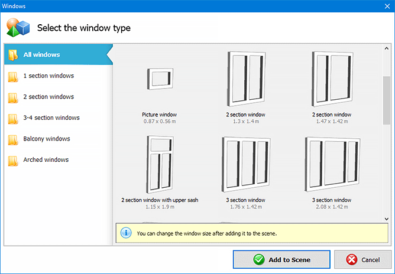Click the folder icon beside Arched windows
395x274 pixels.
13,161
